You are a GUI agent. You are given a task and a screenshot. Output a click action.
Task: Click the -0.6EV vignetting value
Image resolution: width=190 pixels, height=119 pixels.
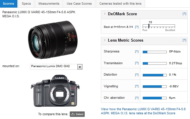[x=174, y=86]
